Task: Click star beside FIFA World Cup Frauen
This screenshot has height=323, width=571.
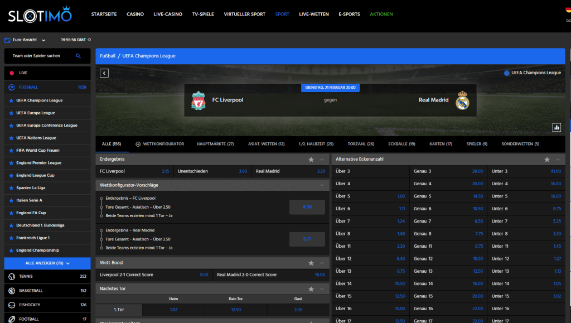Action: [x=11, y=151]
